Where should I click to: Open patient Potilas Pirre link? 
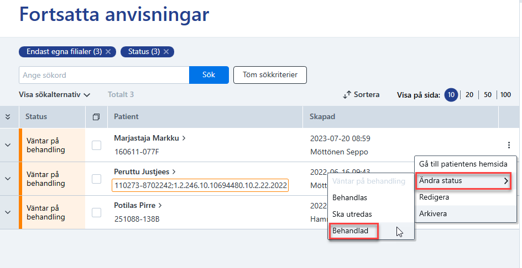coord(138,205)
